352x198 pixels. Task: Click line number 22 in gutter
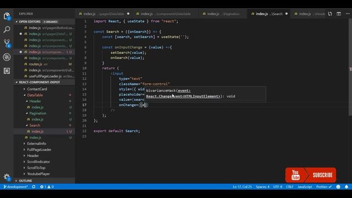coord(84,131)
